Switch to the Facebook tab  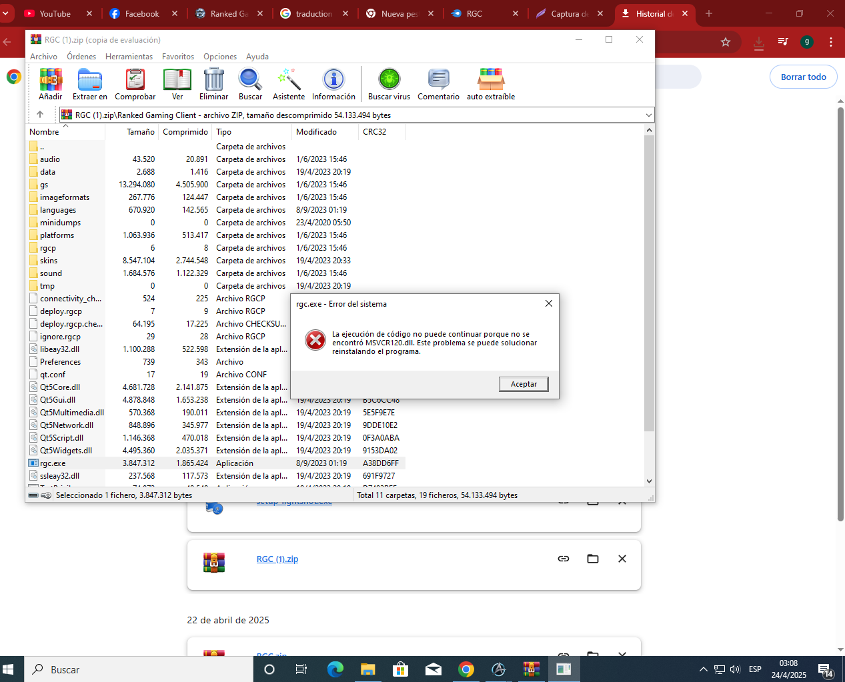(x=142, y=13)
